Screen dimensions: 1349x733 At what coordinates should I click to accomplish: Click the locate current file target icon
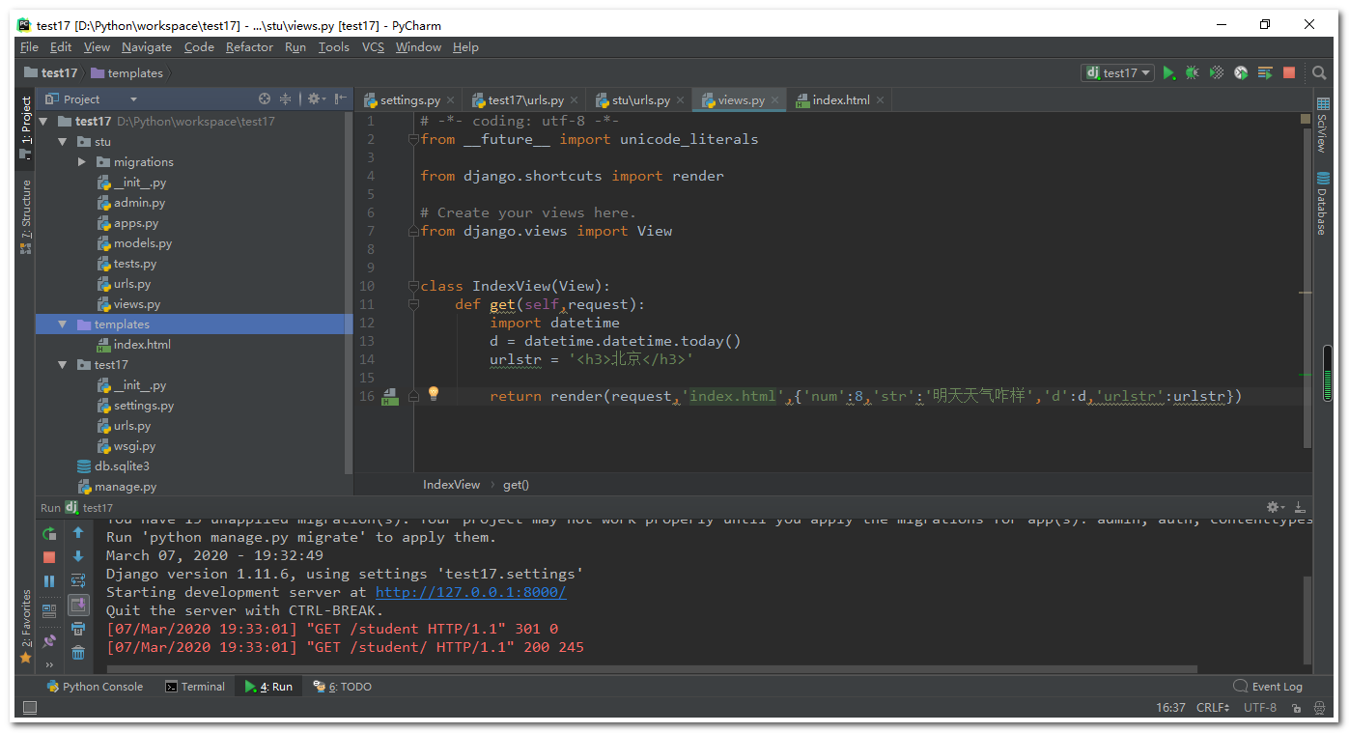tap(265, 99)
